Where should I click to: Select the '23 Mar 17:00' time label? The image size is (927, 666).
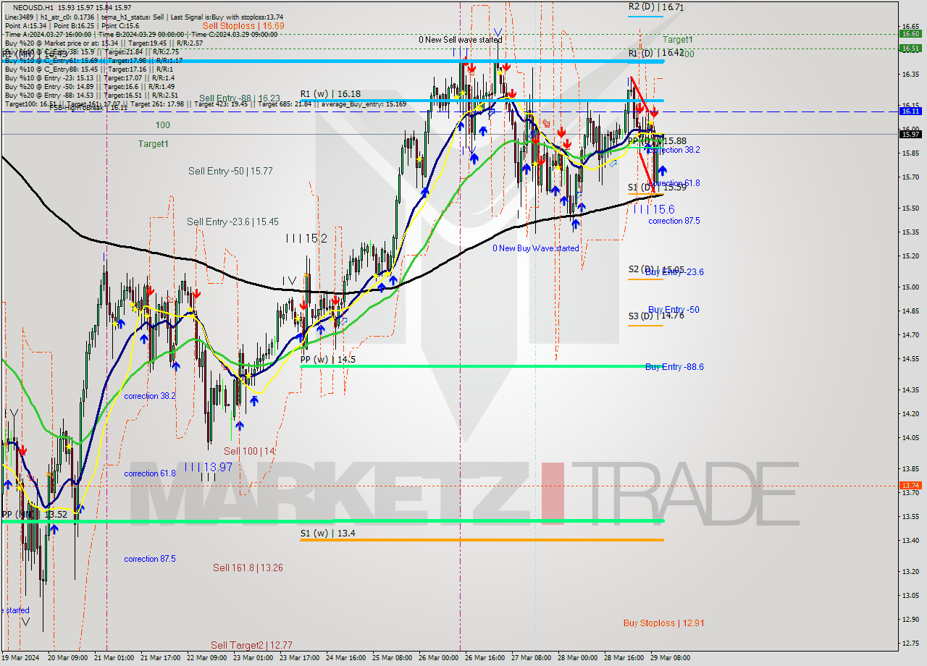[x=299, y=658]
